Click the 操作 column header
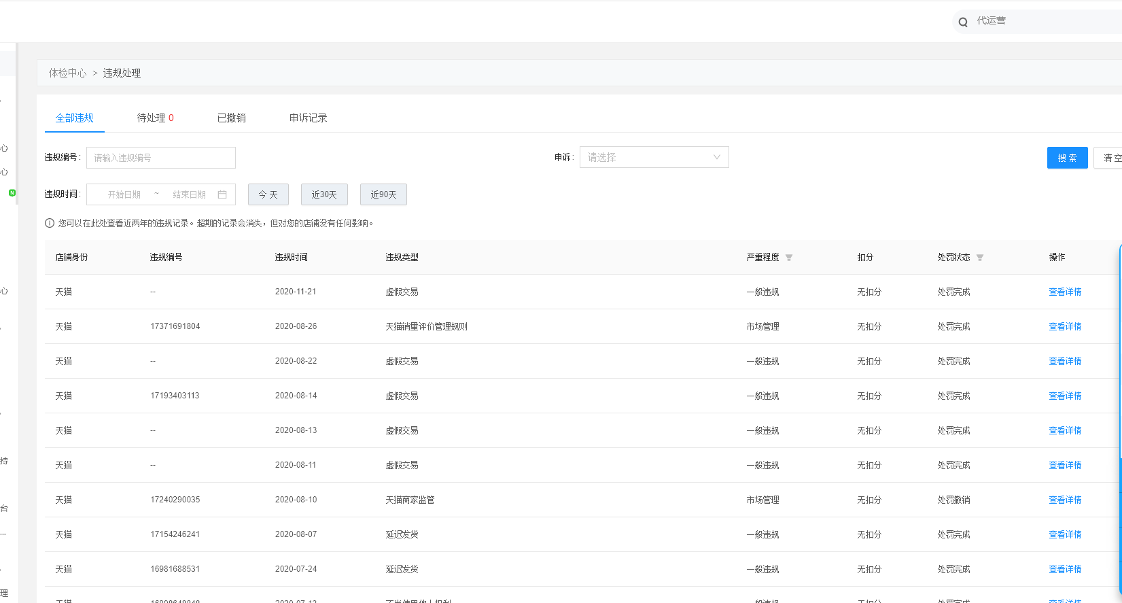 (1057, 257)
